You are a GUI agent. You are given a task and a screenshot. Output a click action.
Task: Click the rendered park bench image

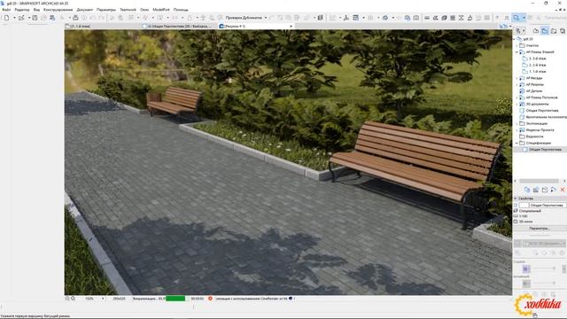[288, 162]
